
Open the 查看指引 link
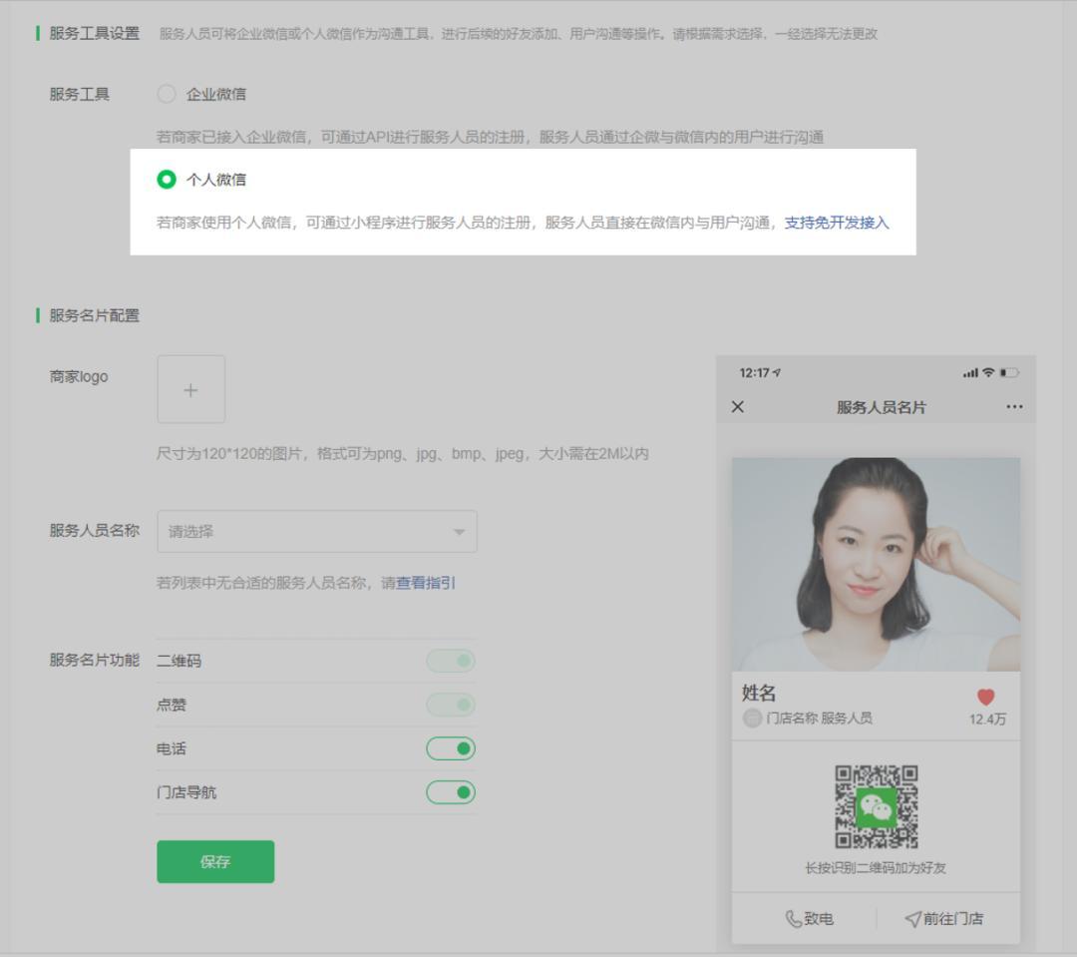pos(426,583)
